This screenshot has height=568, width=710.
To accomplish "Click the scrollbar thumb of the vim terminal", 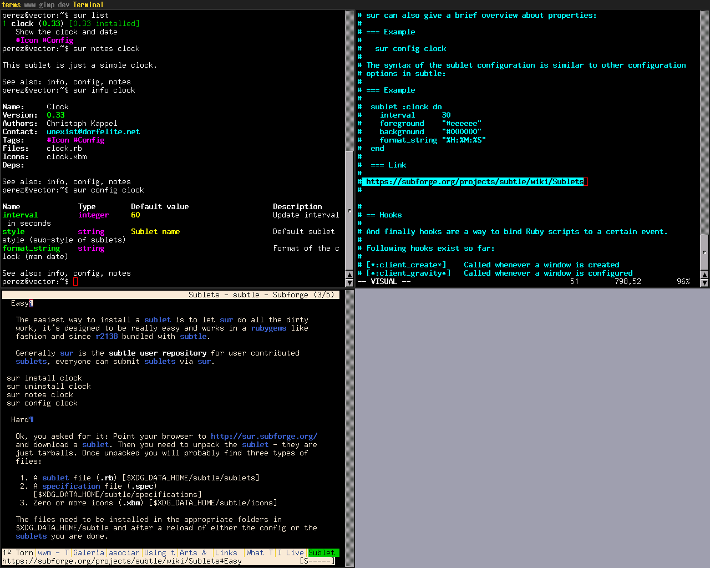I will (704, 252).
